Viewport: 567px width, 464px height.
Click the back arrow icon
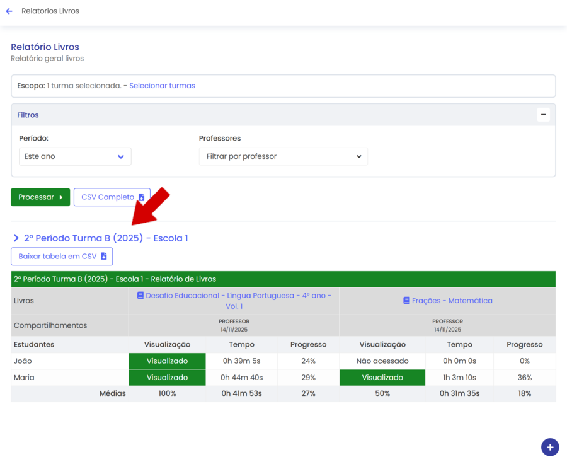[x=9, y=11]
